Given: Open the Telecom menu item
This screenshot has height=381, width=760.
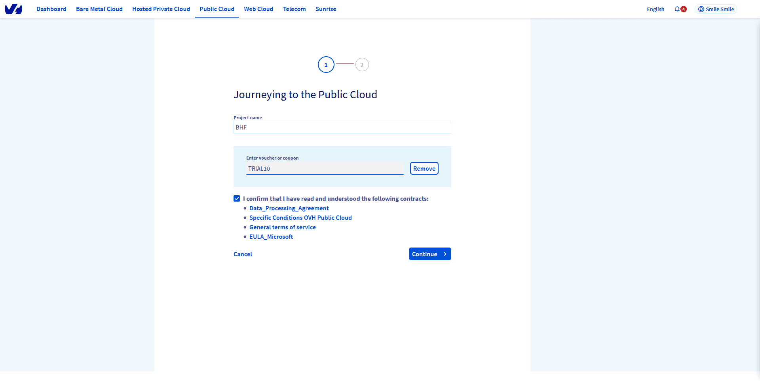Looking at the screenshot, I should pyautogui.click(x=294, y=9).
